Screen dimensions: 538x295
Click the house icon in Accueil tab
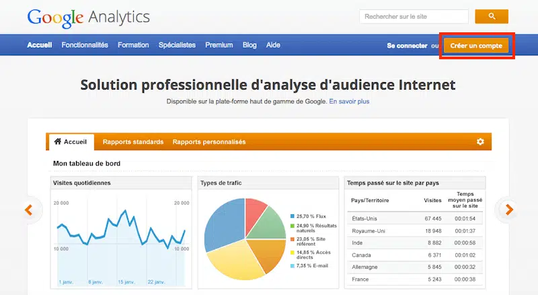pos(58,142)
